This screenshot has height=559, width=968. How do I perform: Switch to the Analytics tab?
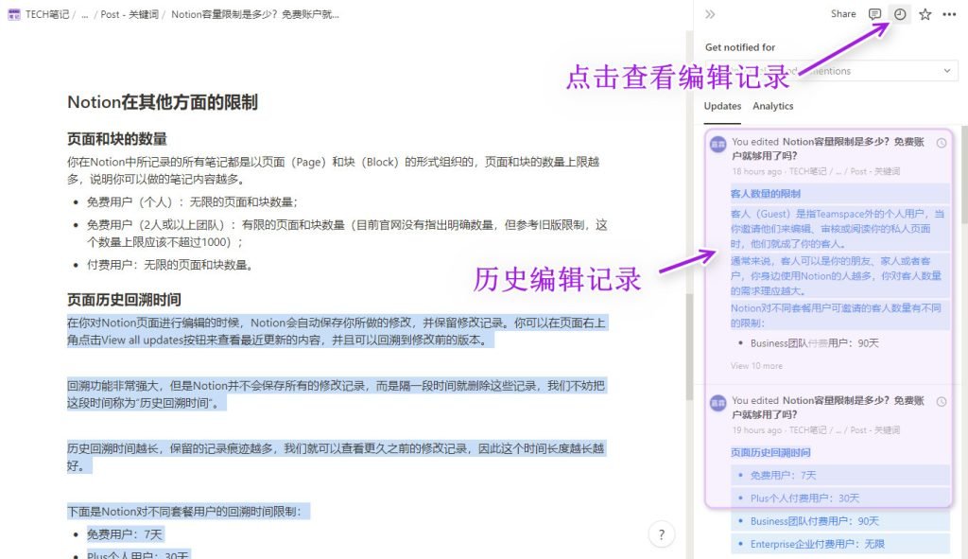pyautogui.click(x=773, y=106)
